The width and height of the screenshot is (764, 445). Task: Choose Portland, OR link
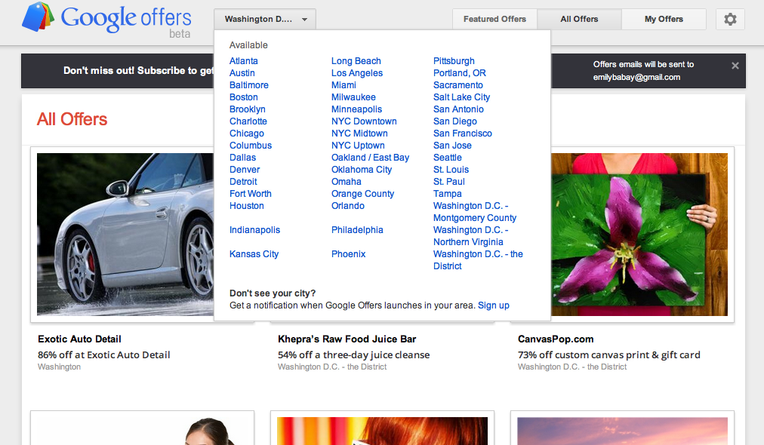(x=460, y=73)
